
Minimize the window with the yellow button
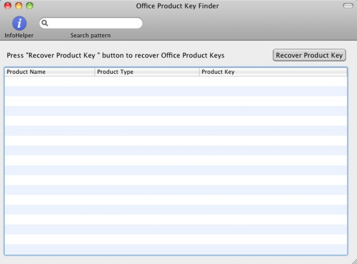click(x=19, y=6)
